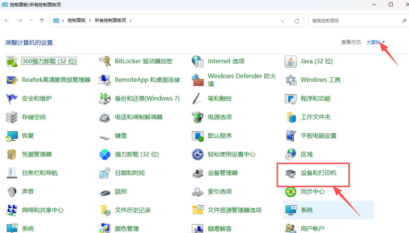Select 所有控制面板项 breadcrumb segment
Viewport: 409px width, 233px height.
(x=111, y=20)
